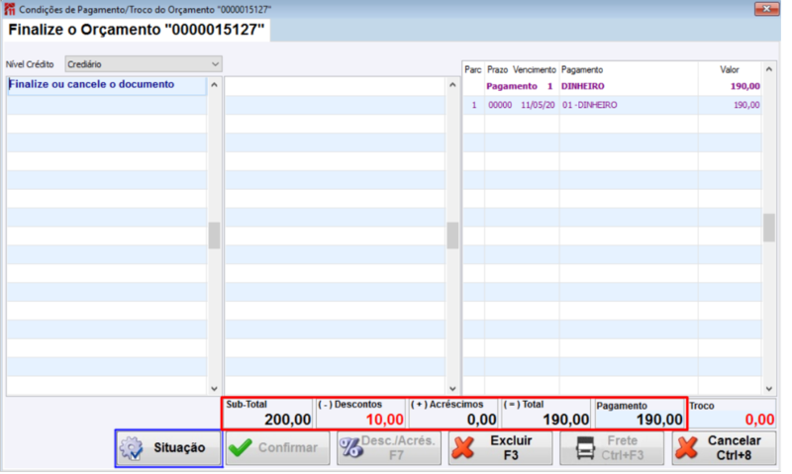
Task: Click scroll down arrow of payments table
Action: (x=769, y=388)
